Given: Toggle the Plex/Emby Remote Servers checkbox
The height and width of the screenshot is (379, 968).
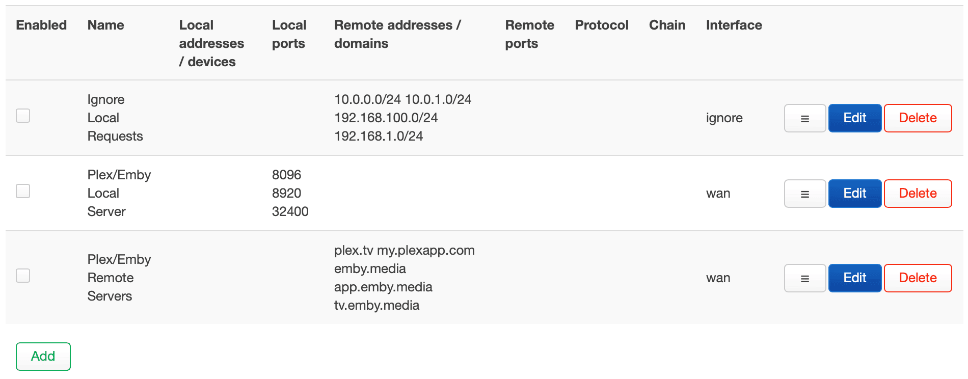Looking at the screenshot, I should [x=22, y=276].
